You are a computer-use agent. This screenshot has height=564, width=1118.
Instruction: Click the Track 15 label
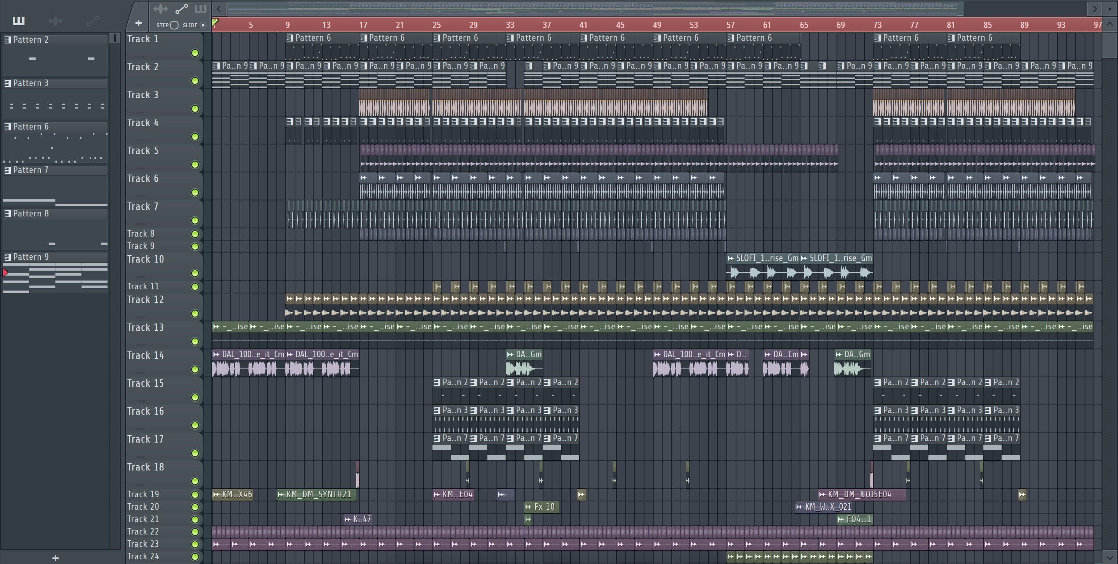tap(145, 384)
